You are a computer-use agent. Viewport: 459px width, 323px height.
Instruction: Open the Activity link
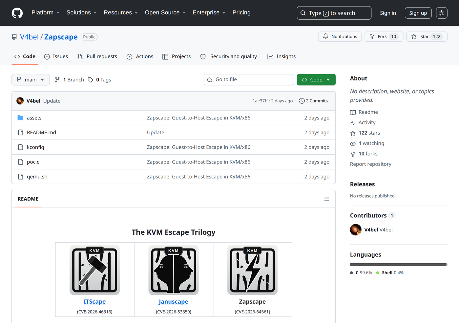tap(363, 122)
